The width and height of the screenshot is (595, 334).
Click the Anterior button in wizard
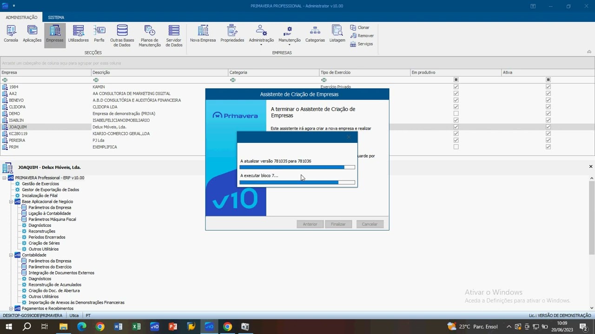point(310,225)
